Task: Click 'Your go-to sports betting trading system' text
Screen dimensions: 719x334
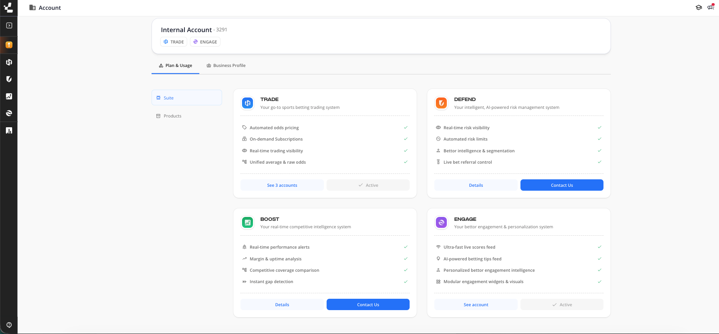Action: (300, 107)
